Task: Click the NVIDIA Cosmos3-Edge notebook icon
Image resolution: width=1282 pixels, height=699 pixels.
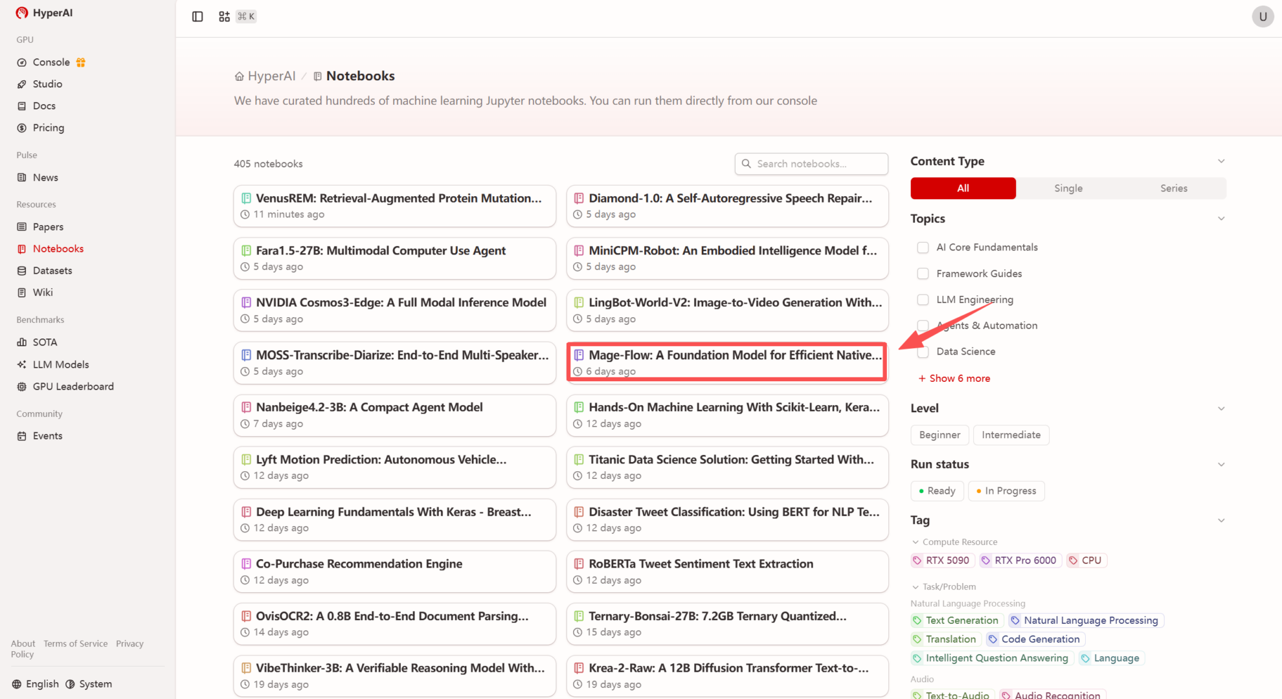Action: coord(246,302)
